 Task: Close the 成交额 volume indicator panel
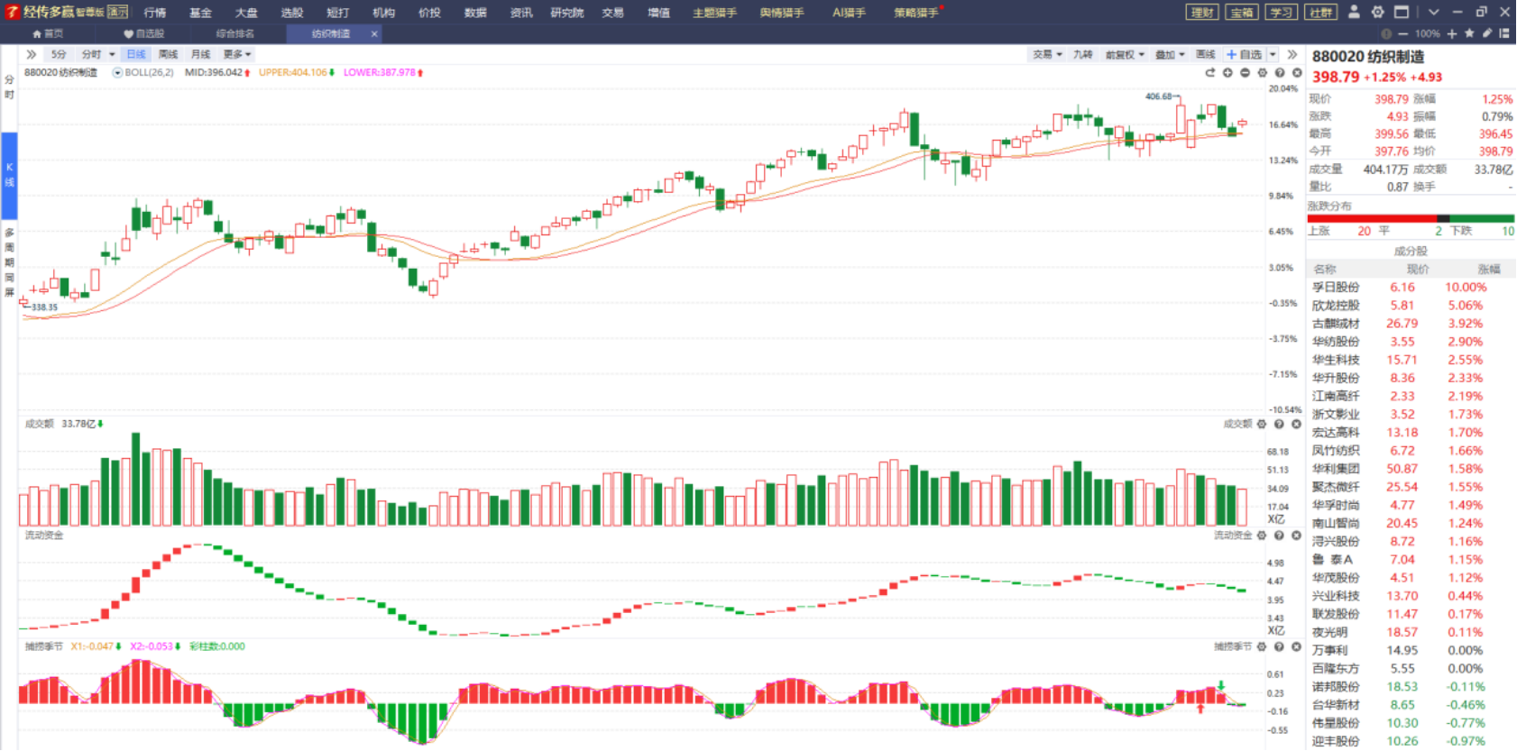1296,424
